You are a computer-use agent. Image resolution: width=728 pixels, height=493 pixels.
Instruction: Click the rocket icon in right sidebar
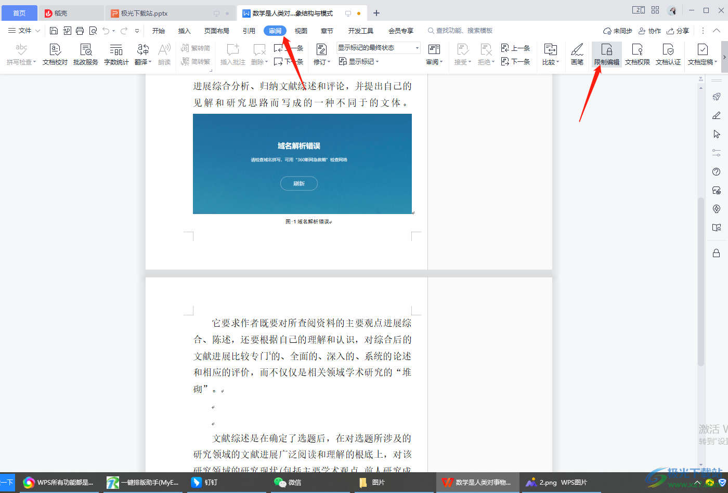point(717,97)
